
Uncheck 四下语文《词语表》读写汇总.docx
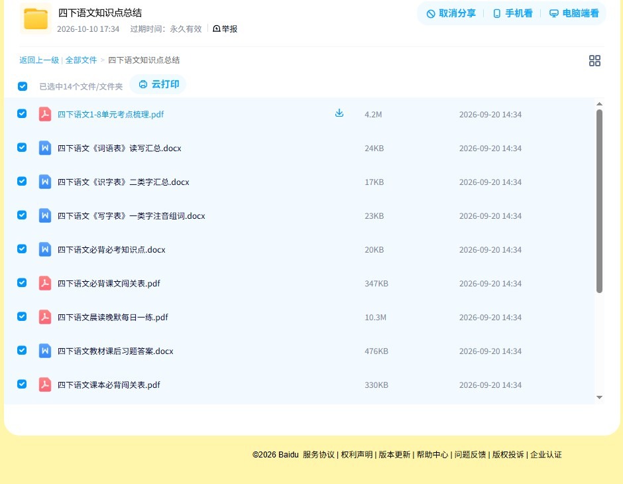click(x=22, y=147)
